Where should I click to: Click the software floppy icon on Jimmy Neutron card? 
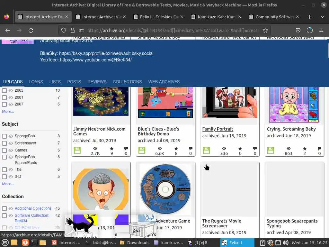pos(77,151)
